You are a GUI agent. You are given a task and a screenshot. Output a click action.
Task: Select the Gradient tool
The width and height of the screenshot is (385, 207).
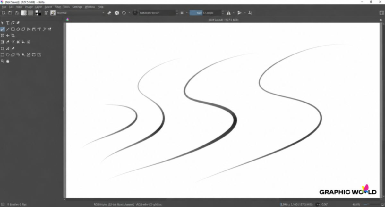click(x=3, y=42)
